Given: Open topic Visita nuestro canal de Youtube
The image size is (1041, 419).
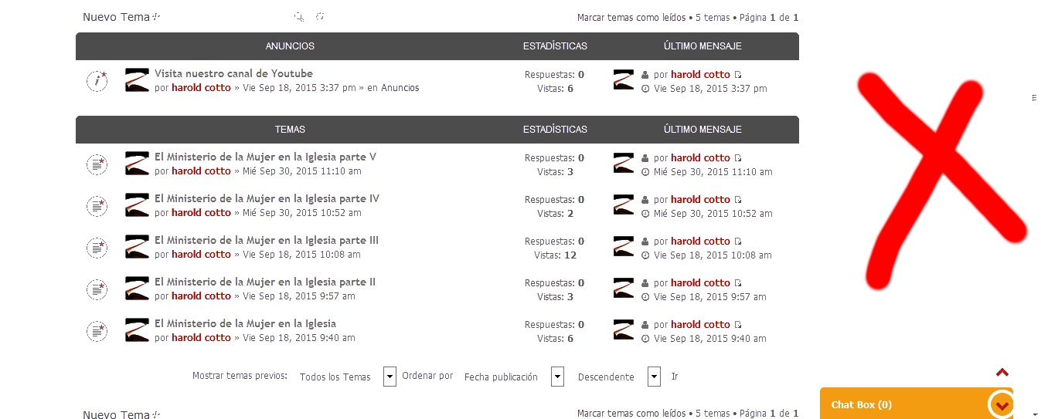Looking at the screenshot, I should click(x=233, y=73).
